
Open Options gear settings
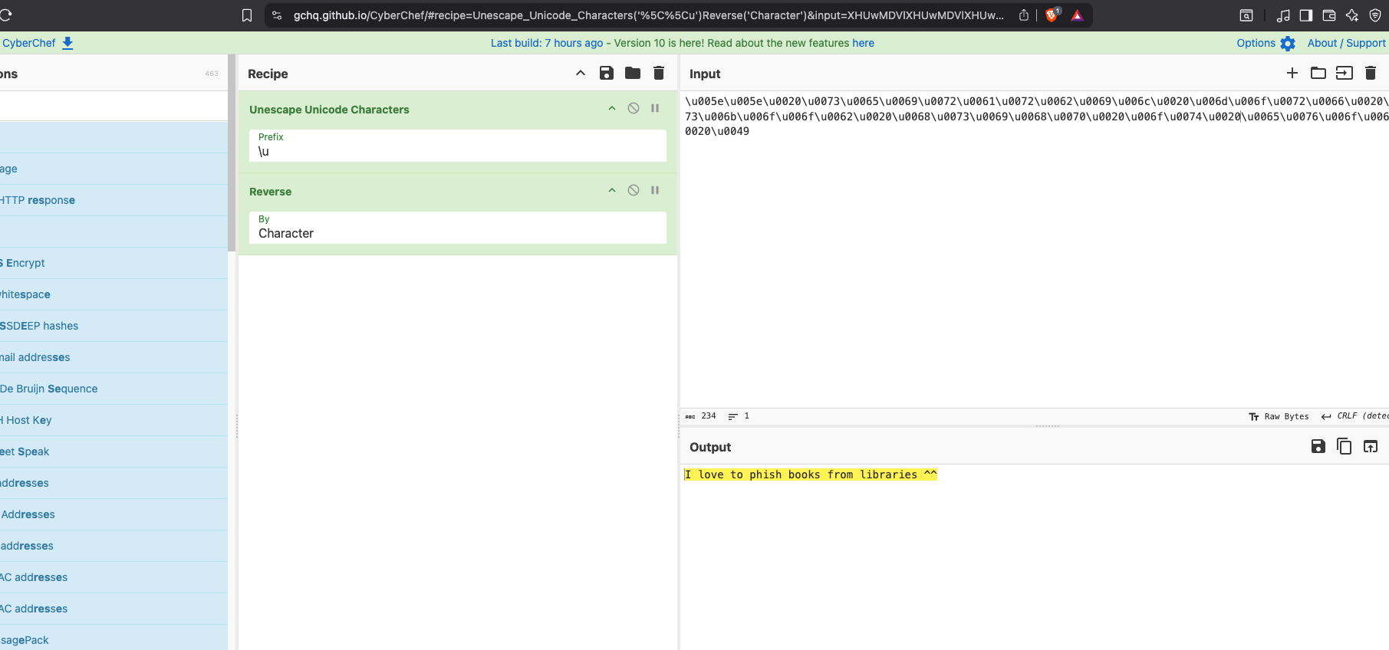(x=1288, y=44)
